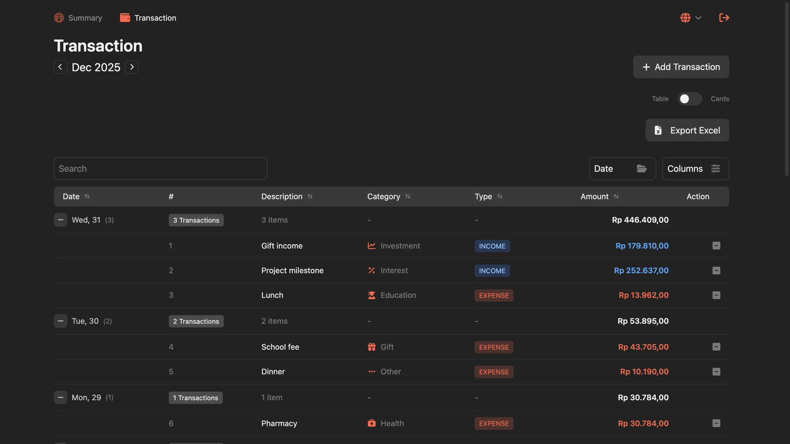Image resolution: width=790 pixels, height=444 pixels.
Task: Toggle Table/Cards view switch
Action: [689, 99]
